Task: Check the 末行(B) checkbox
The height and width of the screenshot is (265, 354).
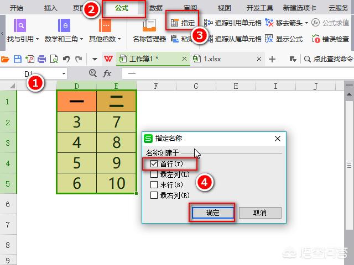Action: coord(154,185)
